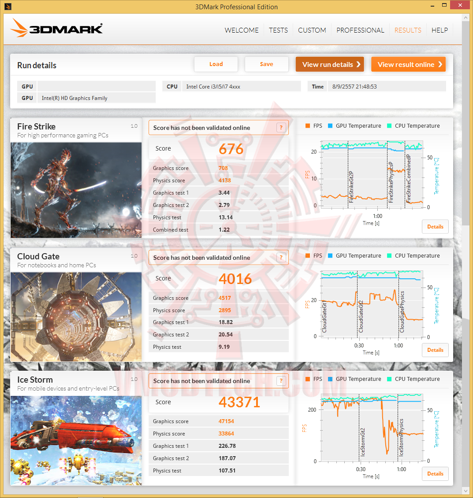Click CPU Temperature legend square in Ice Storm chart

389,379
